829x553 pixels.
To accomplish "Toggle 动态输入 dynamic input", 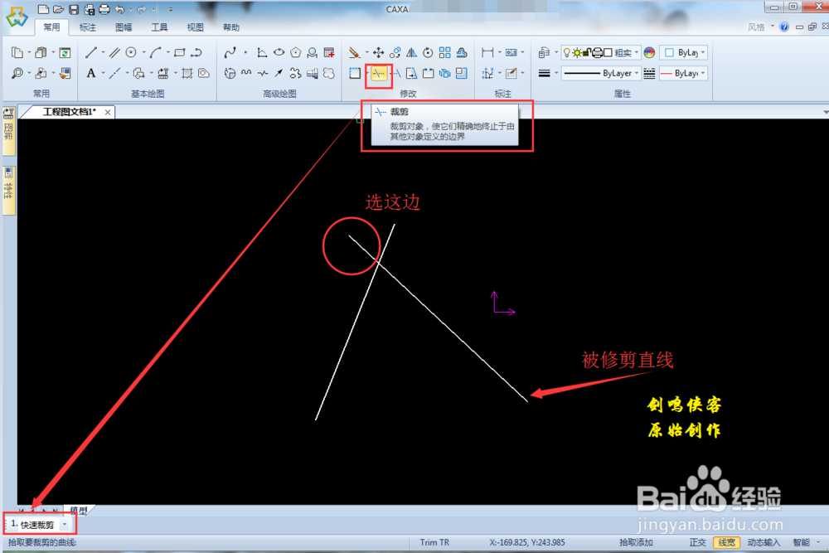I will 764,542.
